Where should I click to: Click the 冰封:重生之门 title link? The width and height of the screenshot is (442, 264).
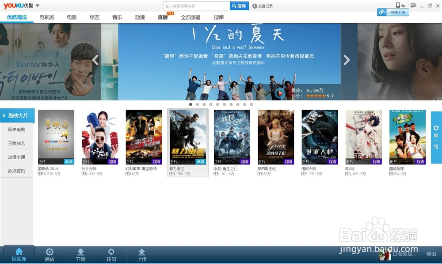pyautogui.click(x=225, y=168)
